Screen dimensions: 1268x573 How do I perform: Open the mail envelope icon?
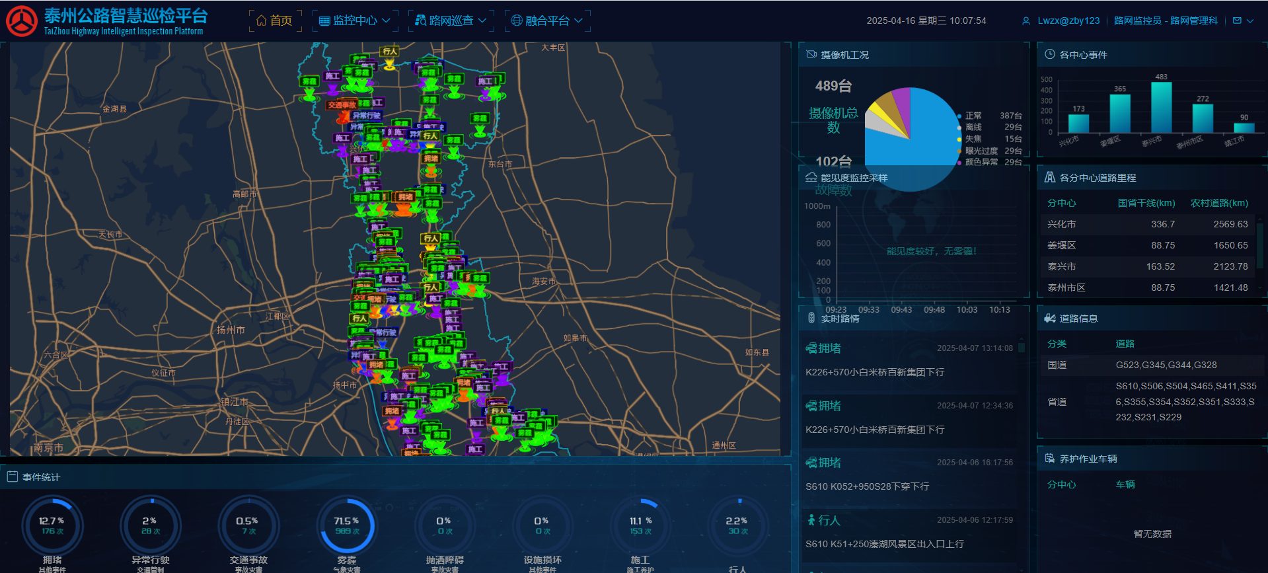(x=1237, y=20)
